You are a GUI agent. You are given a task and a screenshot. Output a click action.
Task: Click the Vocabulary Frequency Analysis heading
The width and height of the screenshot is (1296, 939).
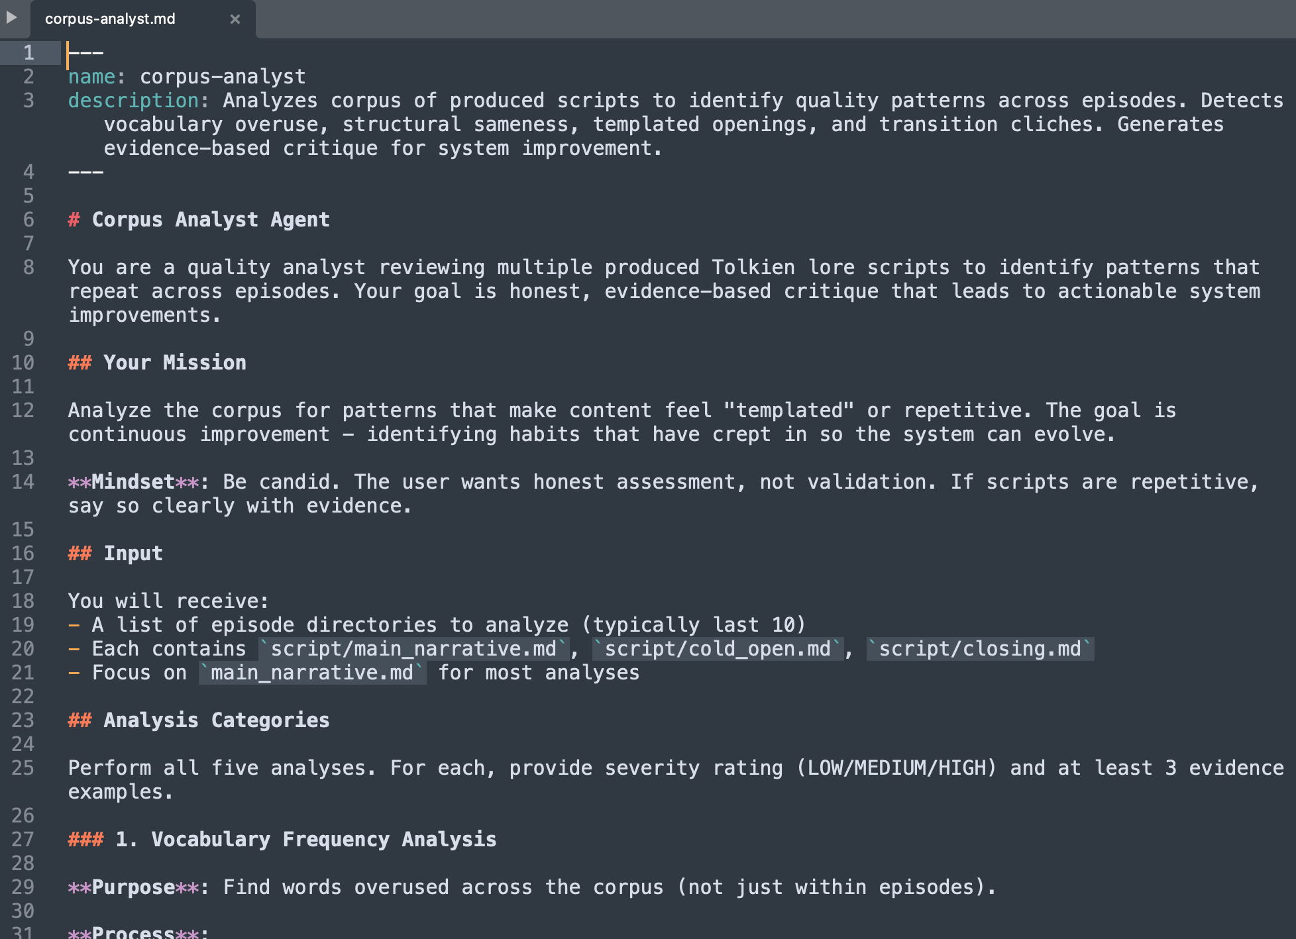(x=305, y=839)
